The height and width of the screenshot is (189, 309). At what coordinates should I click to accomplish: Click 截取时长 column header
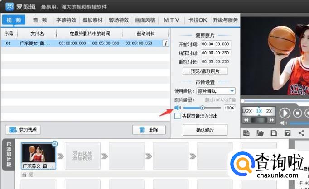[146, 33]
